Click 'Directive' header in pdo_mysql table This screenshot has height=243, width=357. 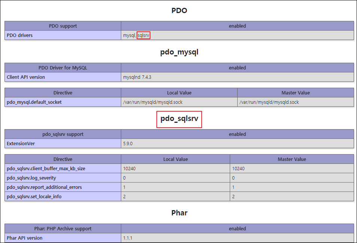pos(63,93)
